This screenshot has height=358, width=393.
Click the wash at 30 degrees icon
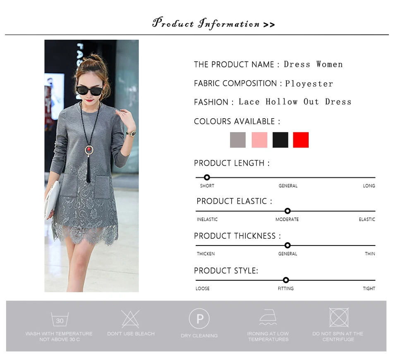coord(60,319)
